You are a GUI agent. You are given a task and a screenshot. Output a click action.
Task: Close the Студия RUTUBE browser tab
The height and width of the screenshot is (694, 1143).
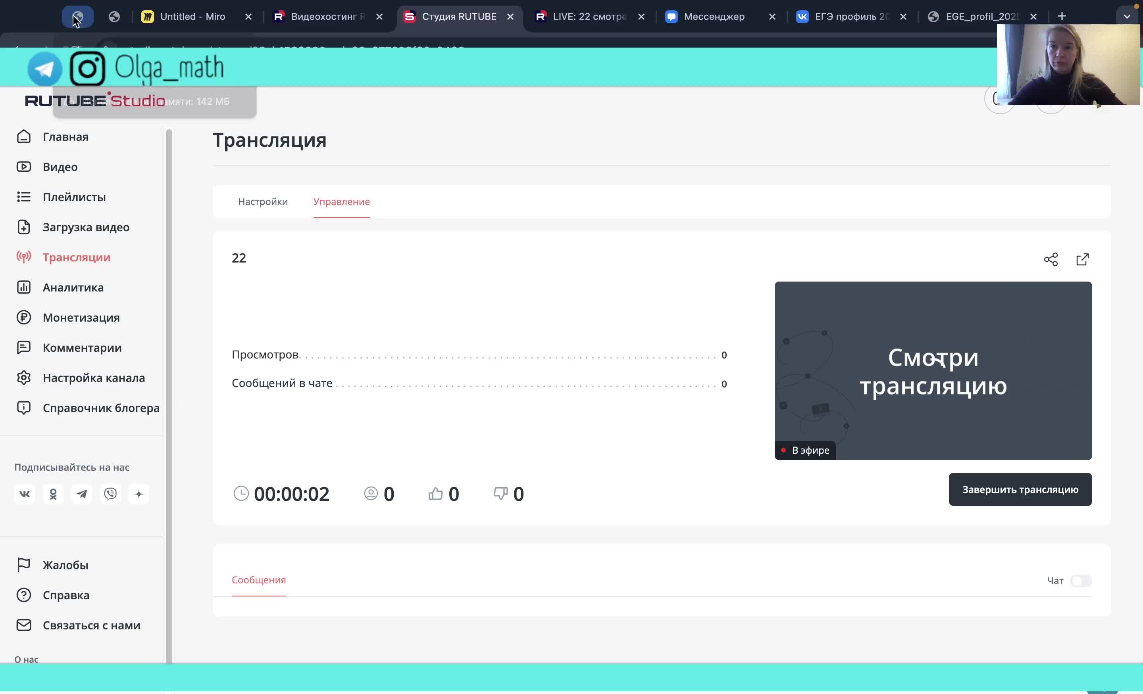point(510,17)
